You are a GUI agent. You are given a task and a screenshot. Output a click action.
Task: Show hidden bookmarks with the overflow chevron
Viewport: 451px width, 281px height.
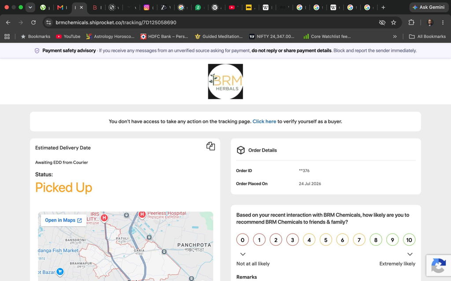click(395, 36)
